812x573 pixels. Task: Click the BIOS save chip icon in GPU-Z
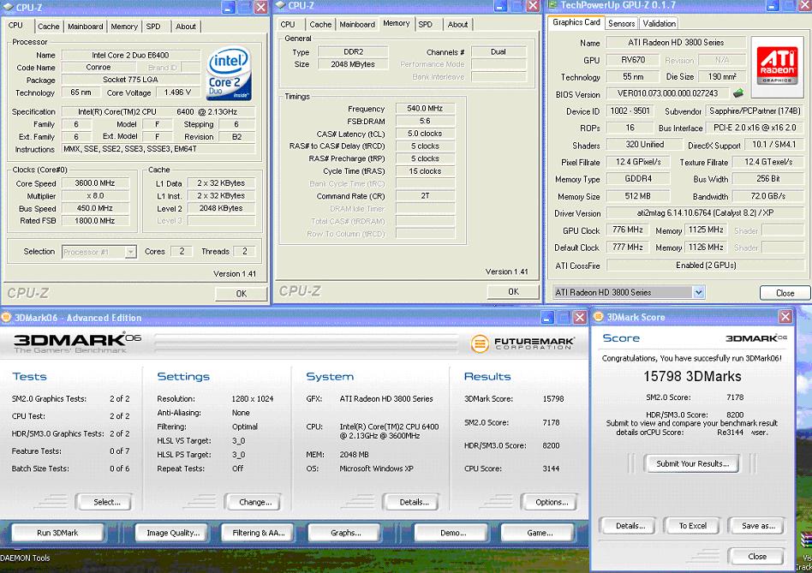pos(738,93)
